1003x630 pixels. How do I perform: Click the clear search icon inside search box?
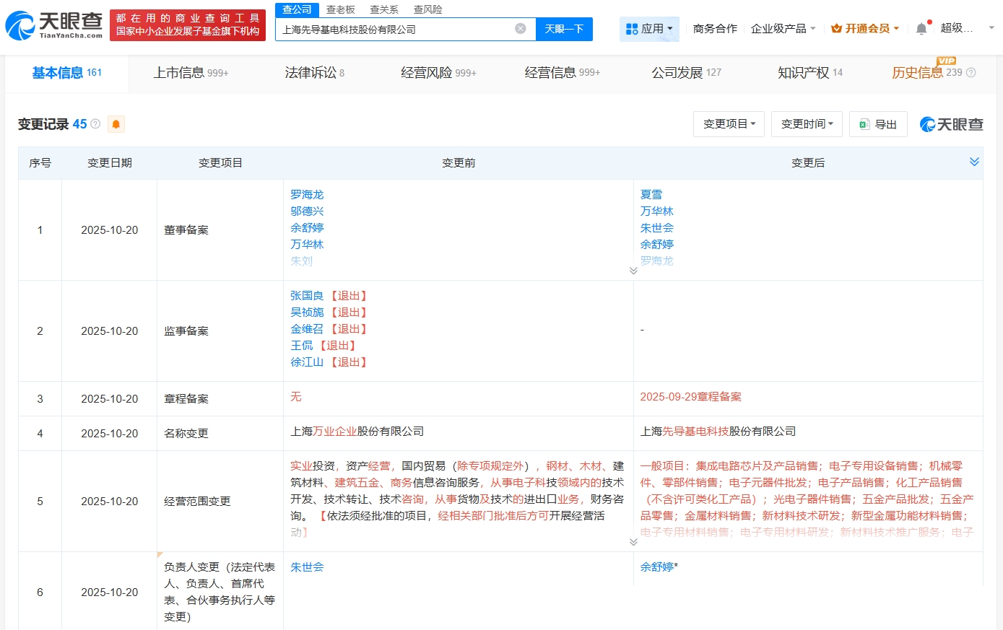[x=519, y=28]
